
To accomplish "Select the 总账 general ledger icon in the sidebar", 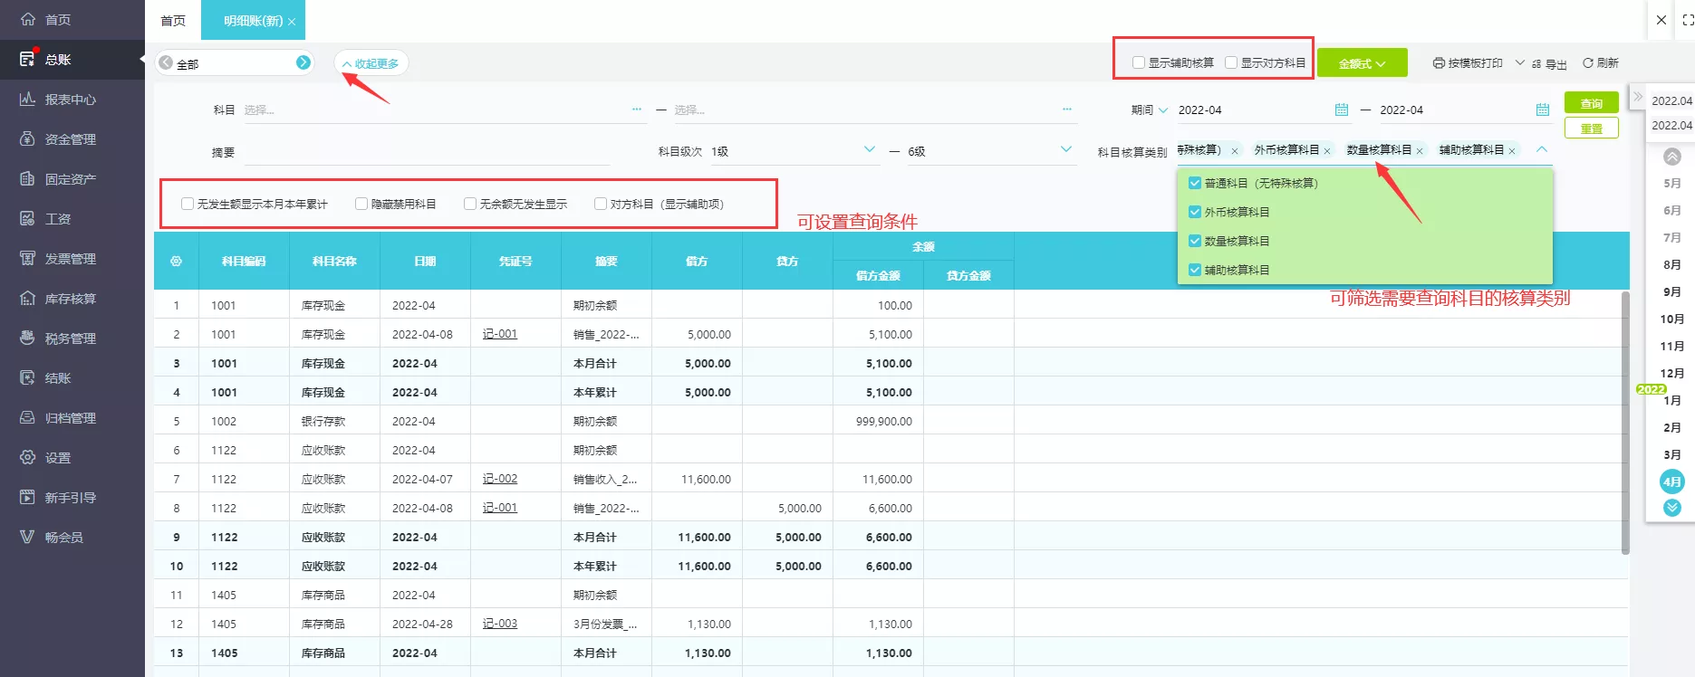I will (x=27, y=59).
